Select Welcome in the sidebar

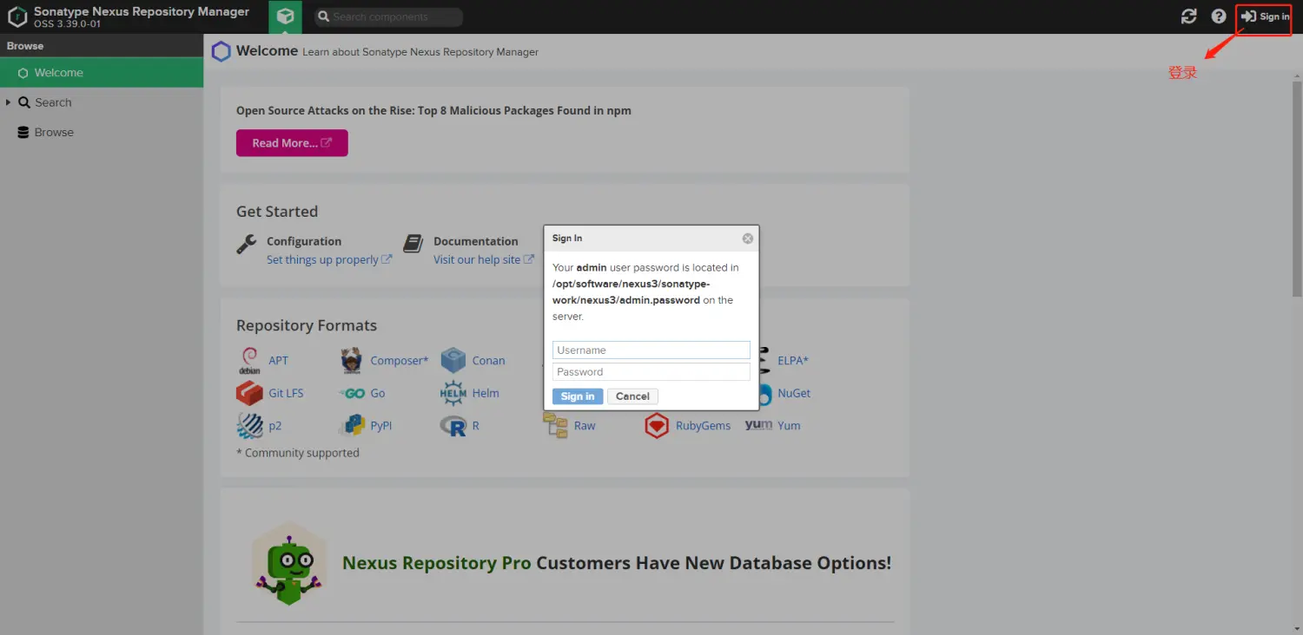pyautogui.click(x=58, y=73)
